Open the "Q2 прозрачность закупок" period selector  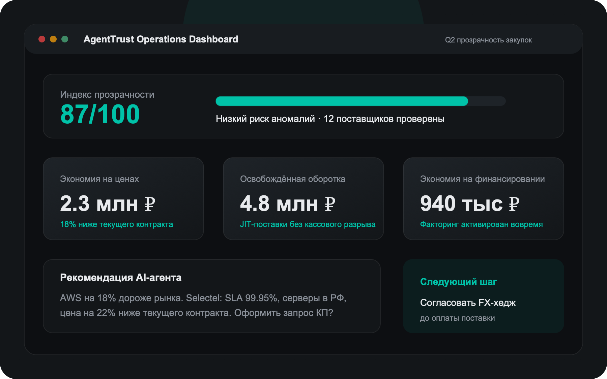(x=489, y=40)
